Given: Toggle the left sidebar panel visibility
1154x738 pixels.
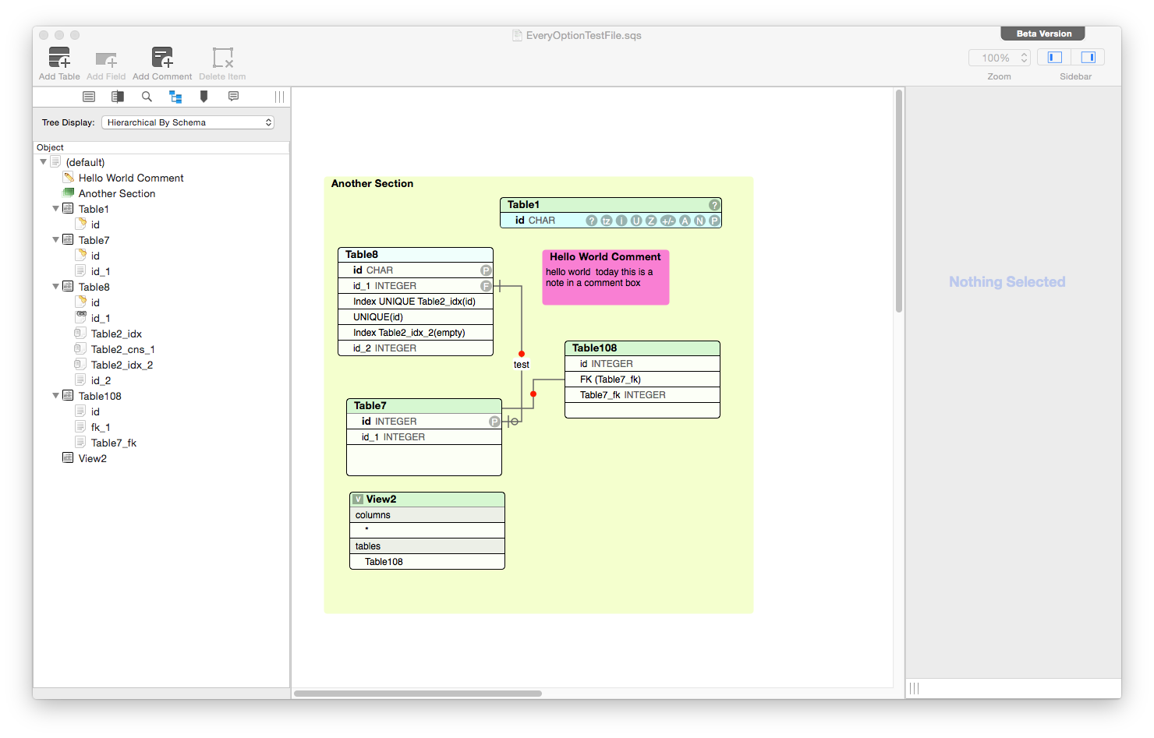Looking at the screenshot, I should (1055, 58).
